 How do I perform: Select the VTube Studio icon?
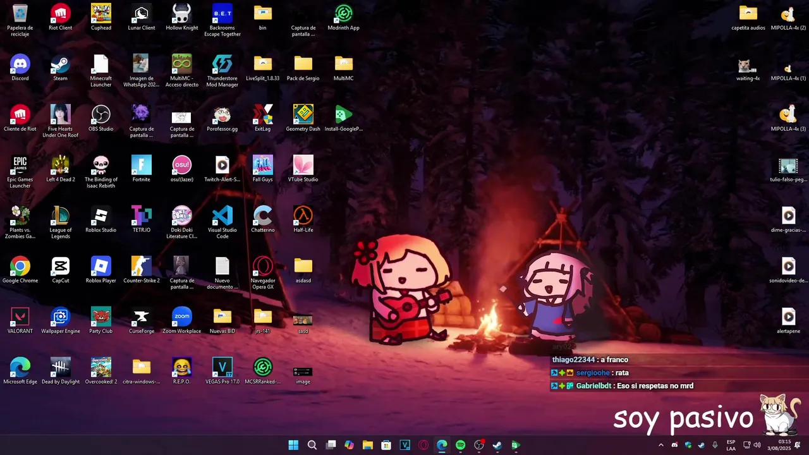tap(303, 169)
